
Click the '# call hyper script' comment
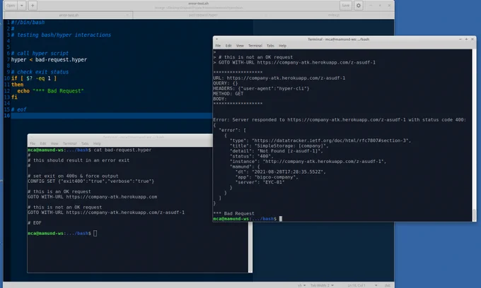click(40, 53)
